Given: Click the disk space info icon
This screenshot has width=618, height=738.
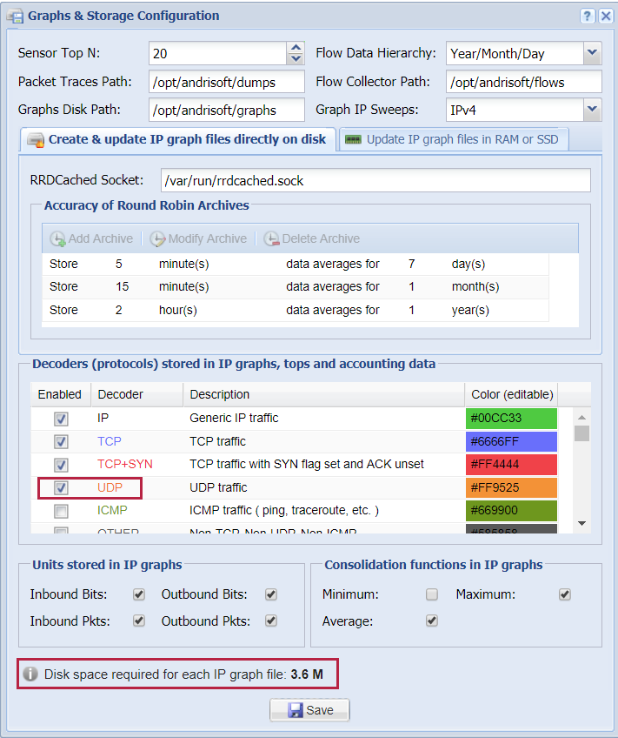Looking at the screenshot, I should pos(30,674).
